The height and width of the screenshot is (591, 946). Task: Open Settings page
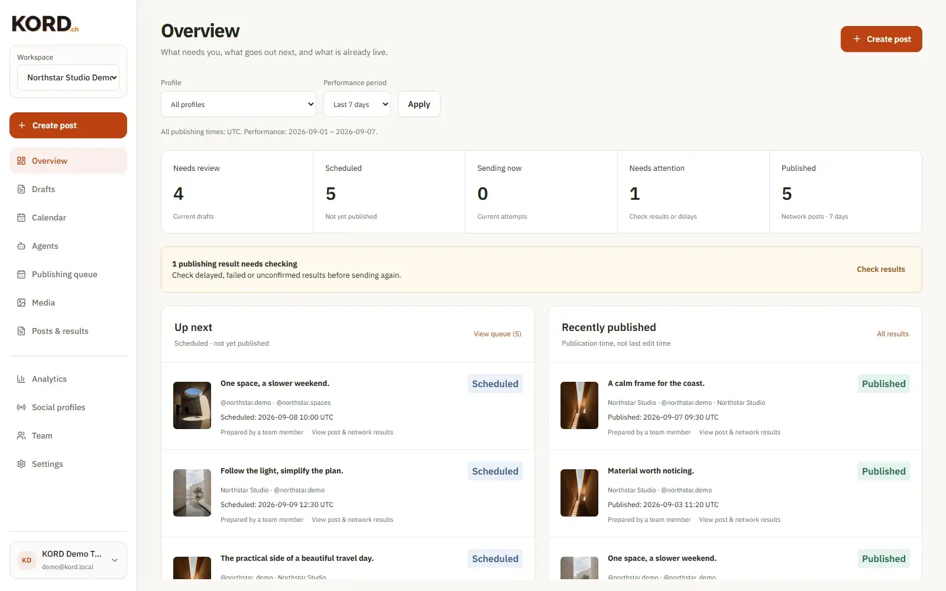[x=68, y=464]
